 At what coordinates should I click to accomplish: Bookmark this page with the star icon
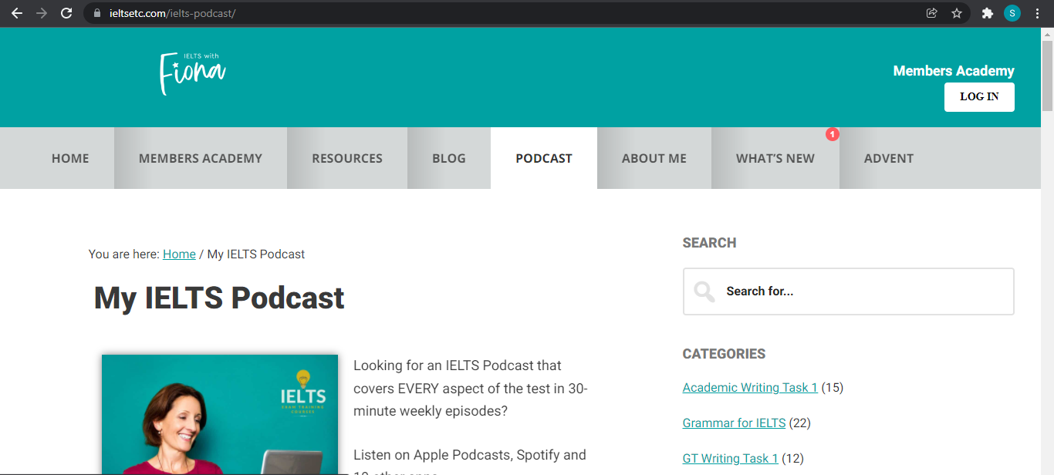957,13
